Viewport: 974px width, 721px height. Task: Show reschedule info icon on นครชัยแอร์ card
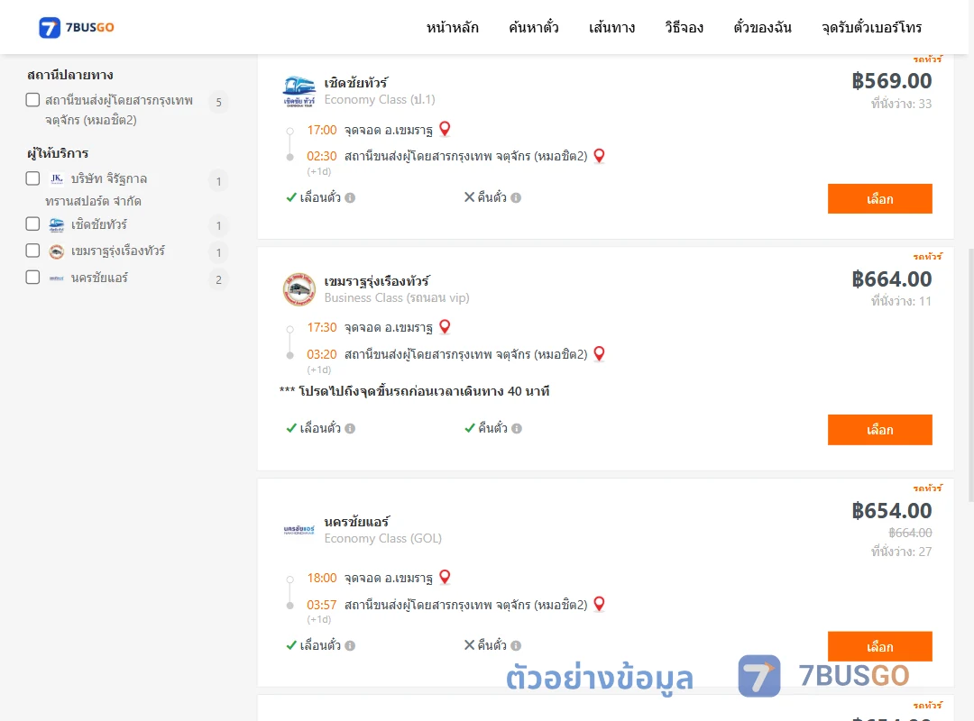(350, 646)
